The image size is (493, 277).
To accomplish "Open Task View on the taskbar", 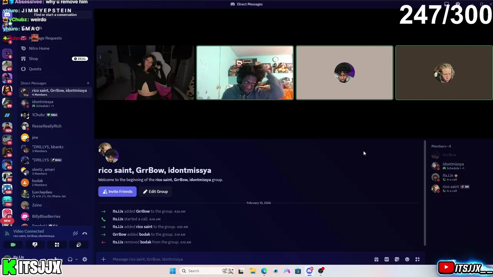I will click(x=241, y=271).
